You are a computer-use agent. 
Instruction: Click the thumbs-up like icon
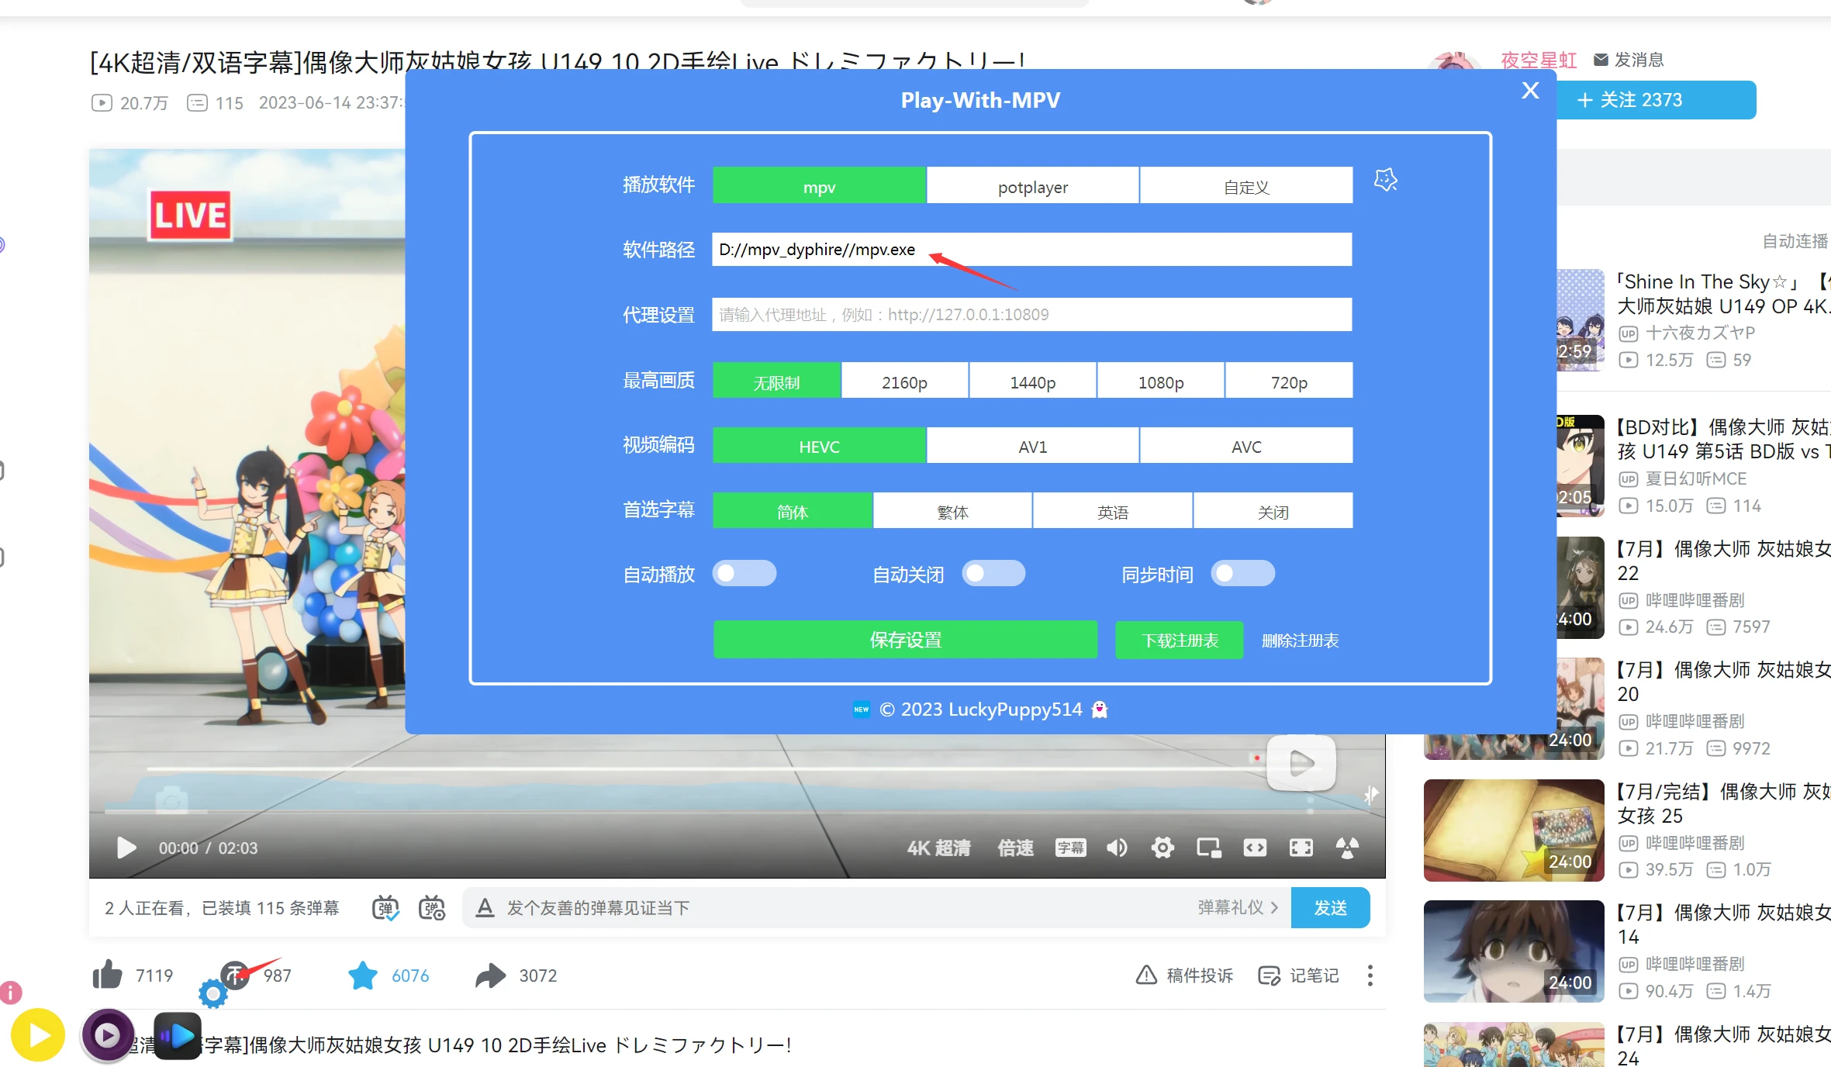click(x=108, y=975)
